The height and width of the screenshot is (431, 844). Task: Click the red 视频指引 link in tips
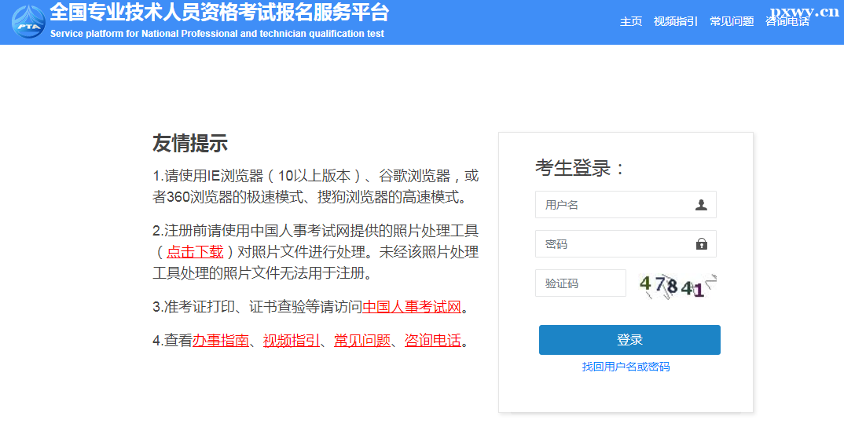click(291, 341)
